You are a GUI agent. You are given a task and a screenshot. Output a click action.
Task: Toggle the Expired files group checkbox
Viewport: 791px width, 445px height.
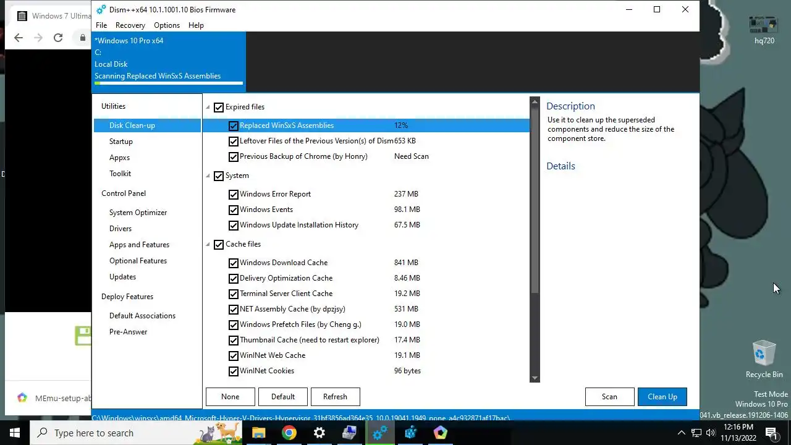(218, 107)
